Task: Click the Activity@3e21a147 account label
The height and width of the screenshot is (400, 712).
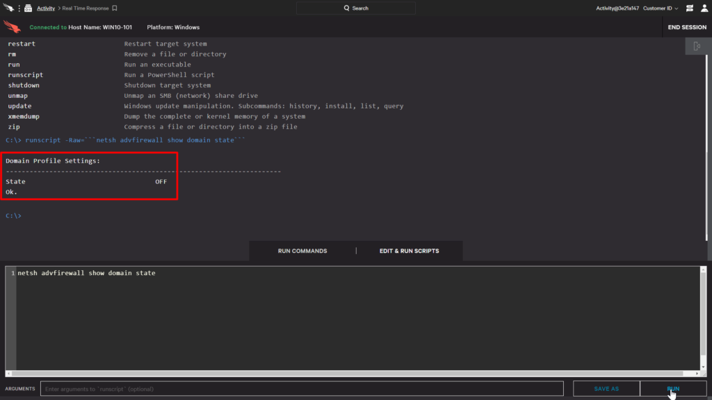Action: (x=617, y=8)
